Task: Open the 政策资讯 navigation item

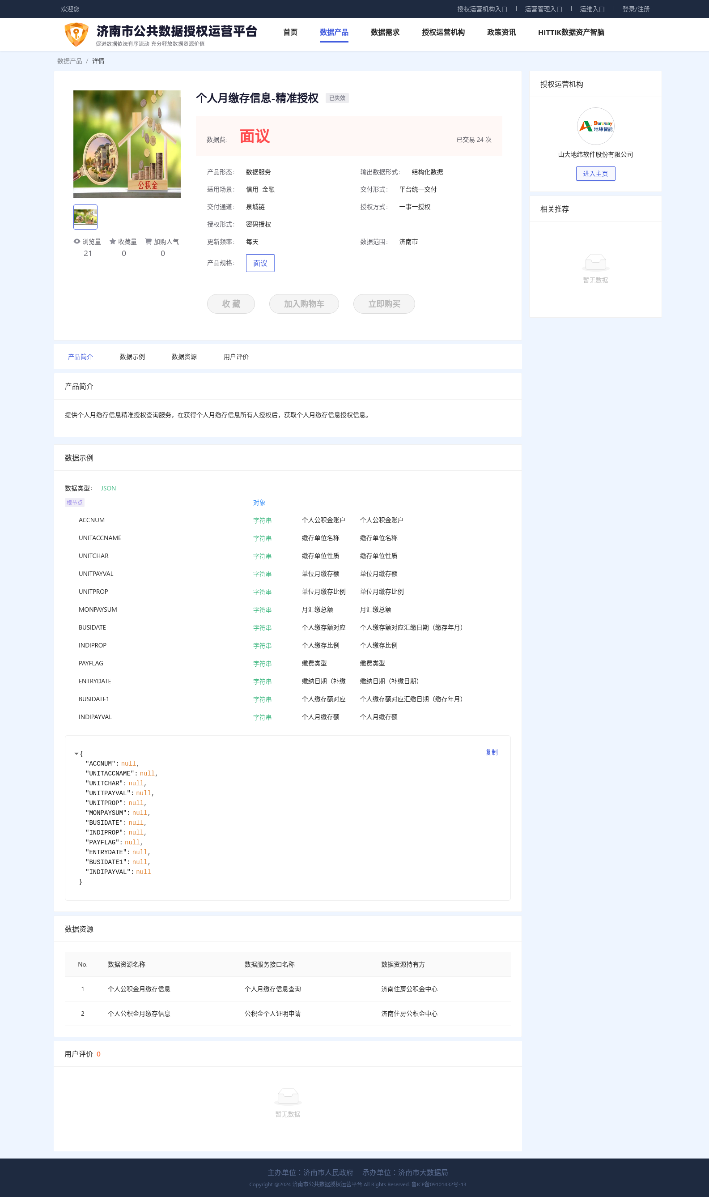Action: [x=501, y=32]
